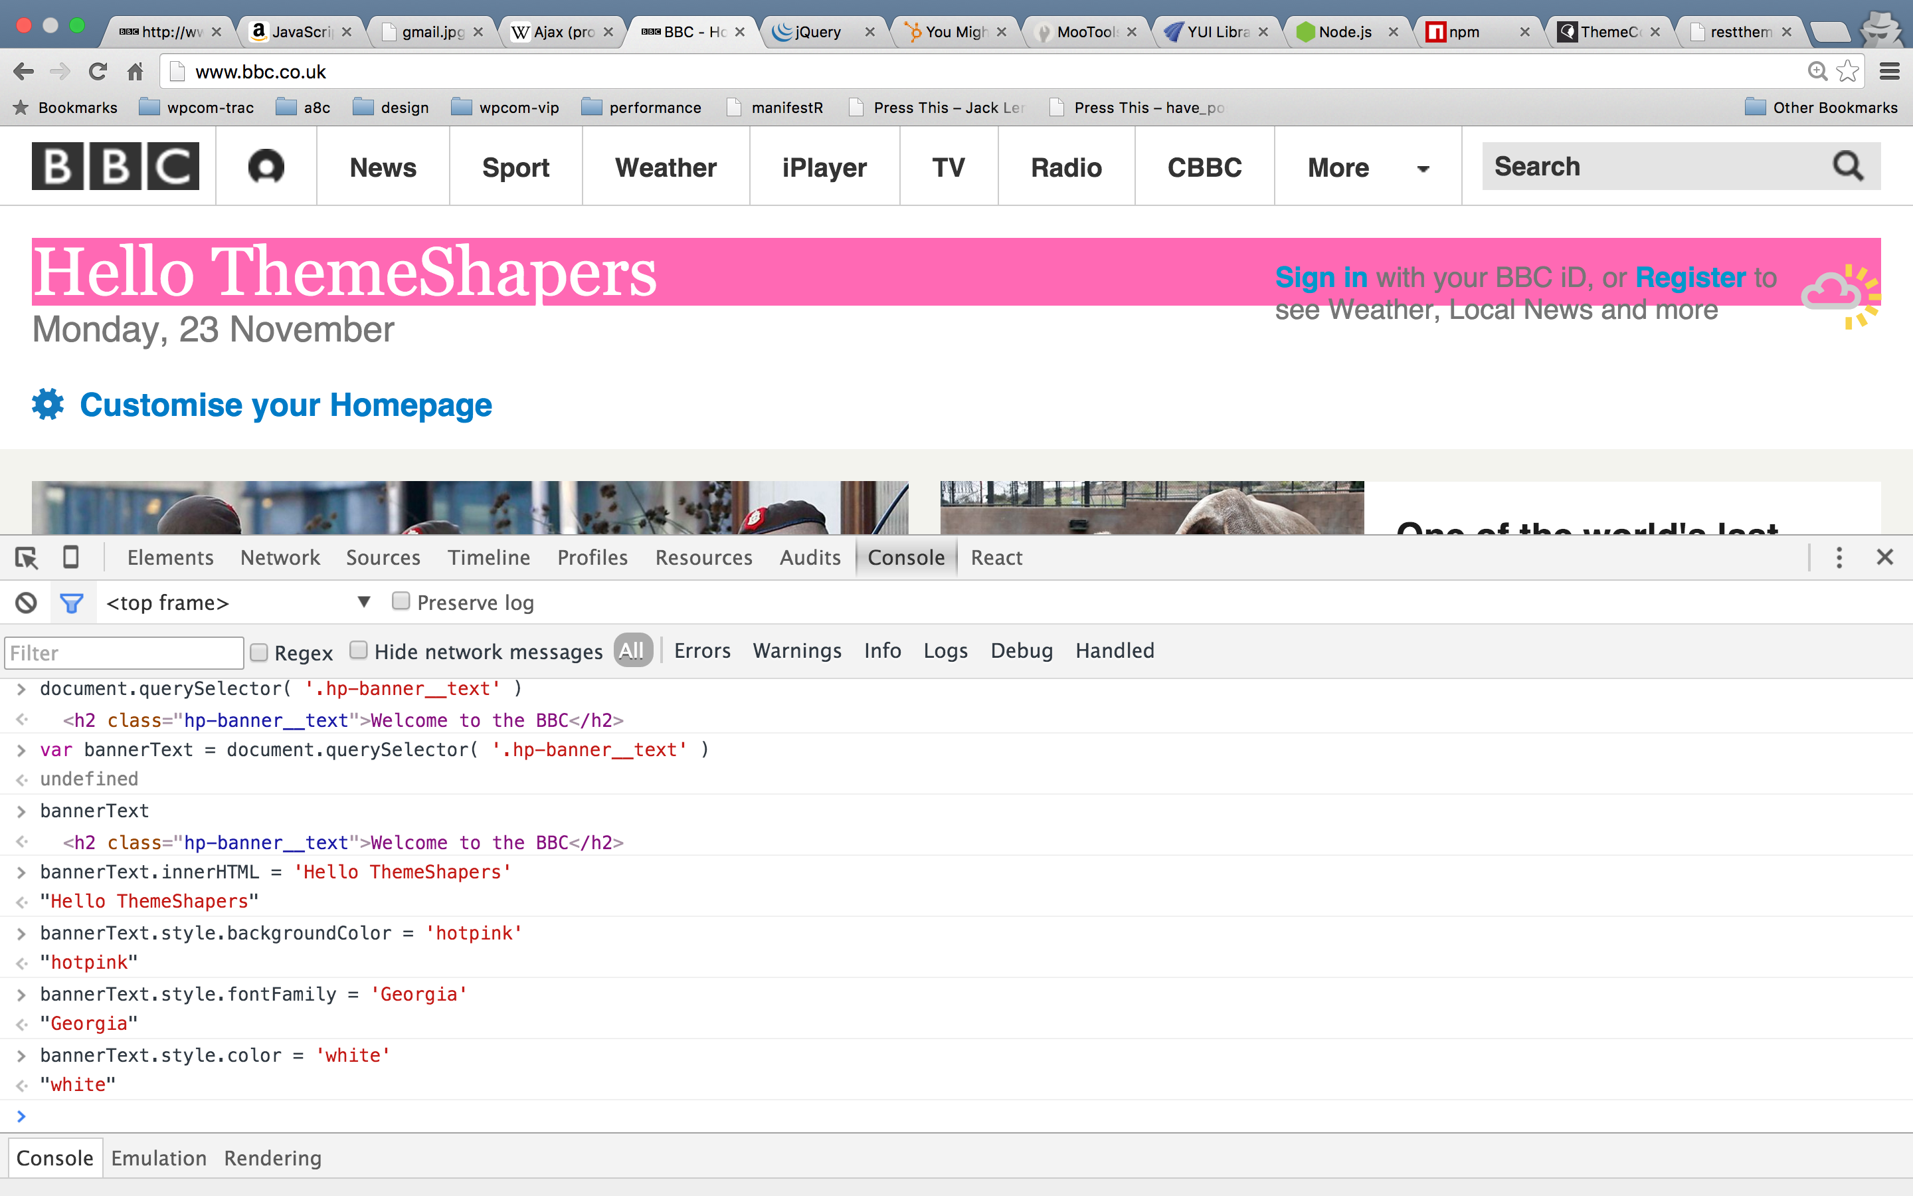Filter console to Debug
Image resolution: width=1913 pixels, height=1196 pixels.
pos(1022,650)
